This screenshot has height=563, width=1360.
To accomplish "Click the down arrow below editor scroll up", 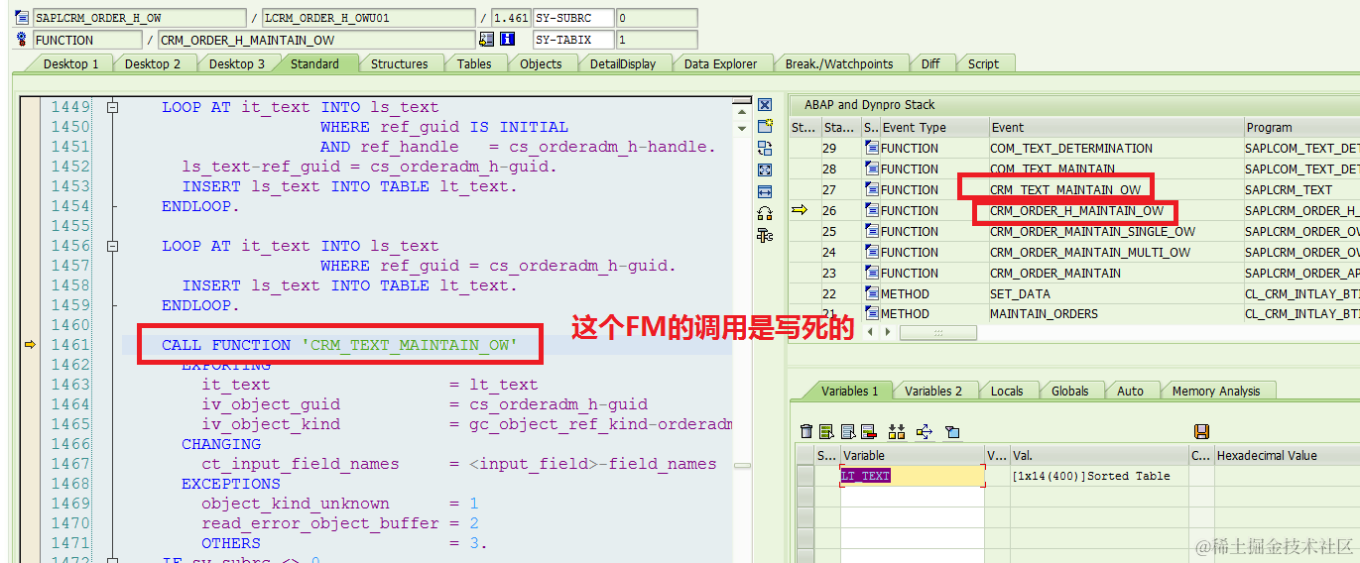I will pyautogui.click(x=741, y=128).
